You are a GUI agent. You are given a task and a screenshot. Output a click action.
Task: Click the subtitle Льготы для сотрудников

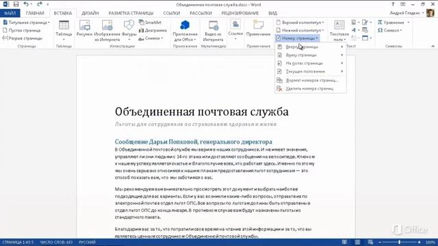tap(196, 124)
